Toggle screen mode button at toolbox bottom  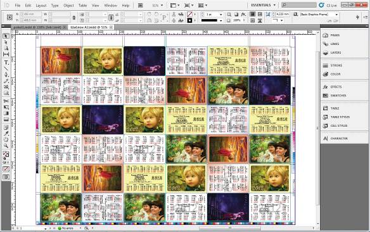click(6, 177)
